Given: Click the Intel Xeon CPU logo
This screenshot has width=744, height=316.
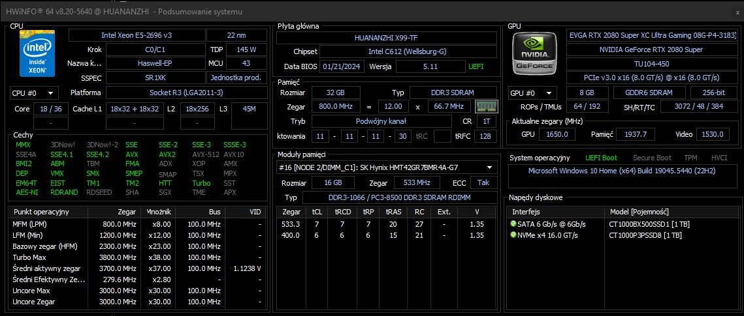Looking at the screenshot, I should [x=37, y=53].
